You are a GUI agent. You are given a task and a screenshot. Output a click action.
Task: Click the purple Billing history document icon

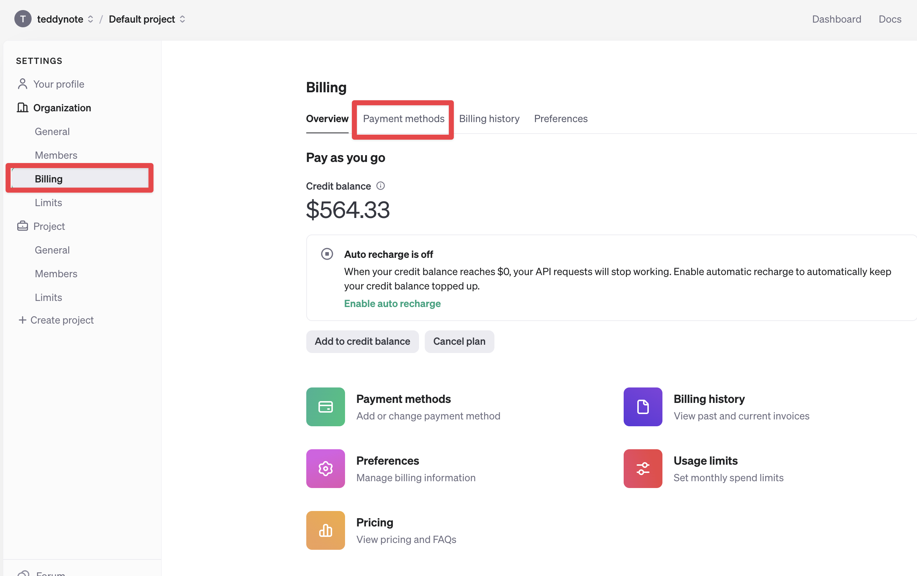[642, 407]
